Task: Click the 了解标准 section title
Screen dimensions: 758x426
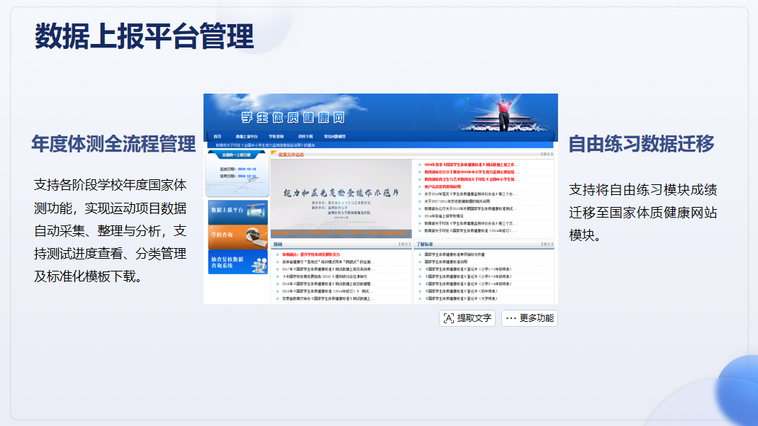Action: [425, 245]
